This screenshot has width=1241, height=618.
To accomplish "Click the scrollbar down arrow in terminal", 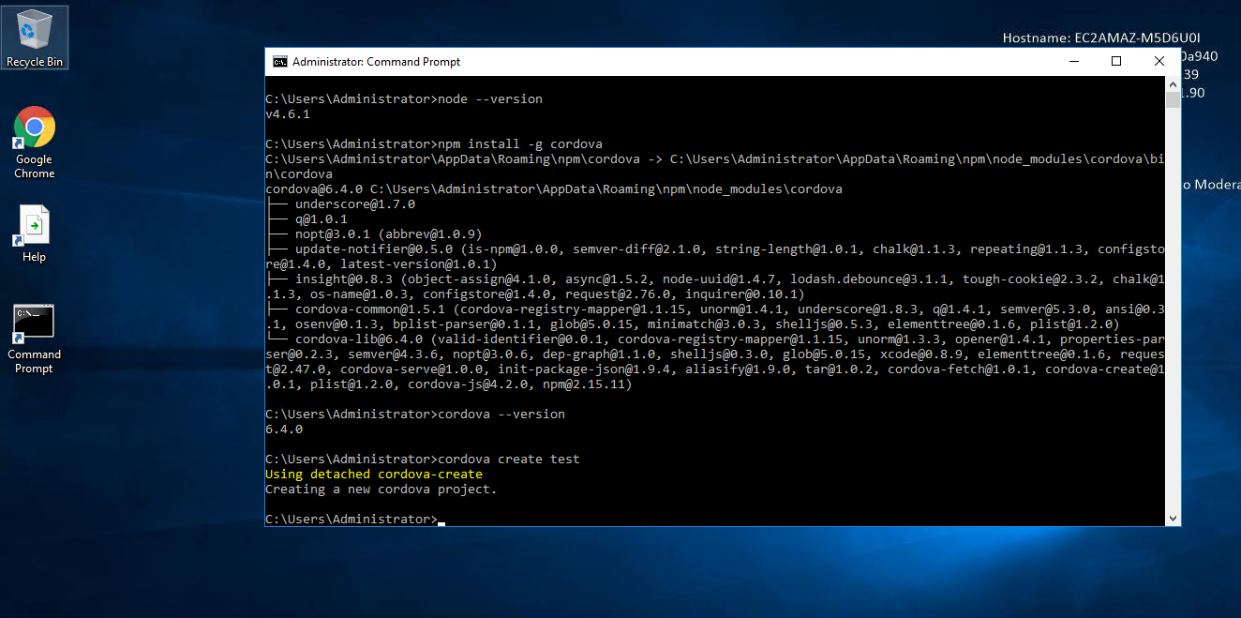I will [1173, 519].
